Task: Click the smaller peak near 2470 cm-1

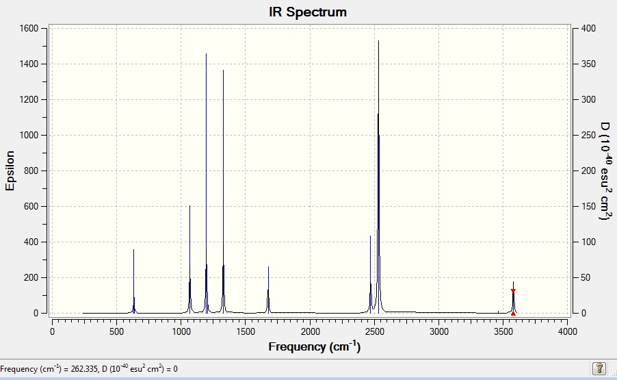Action: [x=370, y=274]
